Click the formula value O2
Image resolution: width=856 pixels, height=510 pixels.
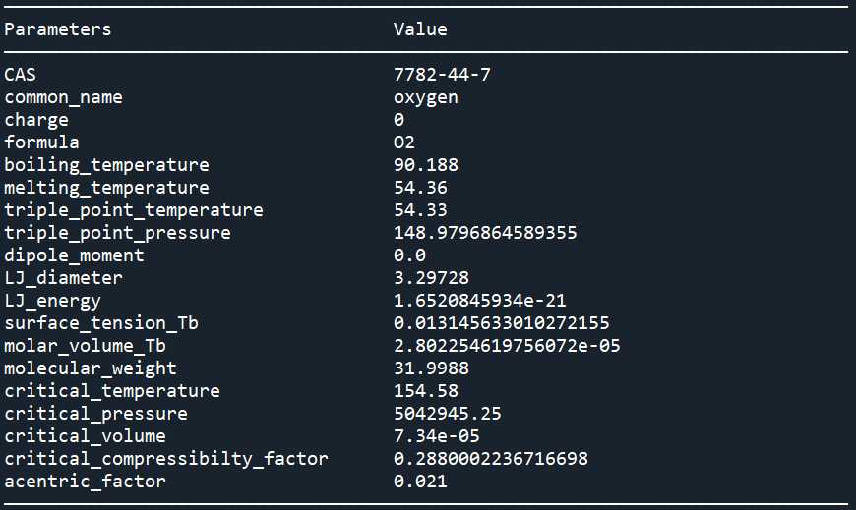pyautogui.click(x=404, y=142)
